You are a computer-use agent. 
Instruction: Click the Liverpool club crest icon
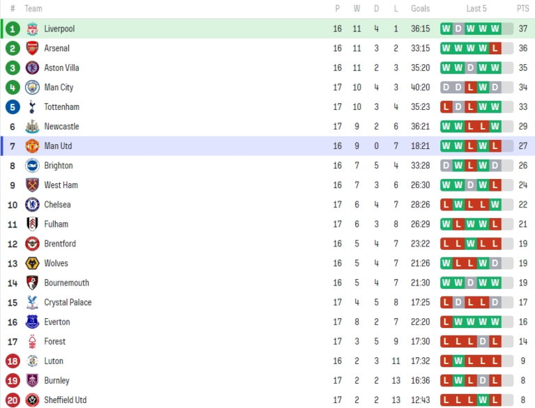pos(32,29)
